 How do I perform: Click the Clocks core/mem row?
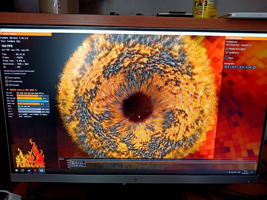coord(28,114)
